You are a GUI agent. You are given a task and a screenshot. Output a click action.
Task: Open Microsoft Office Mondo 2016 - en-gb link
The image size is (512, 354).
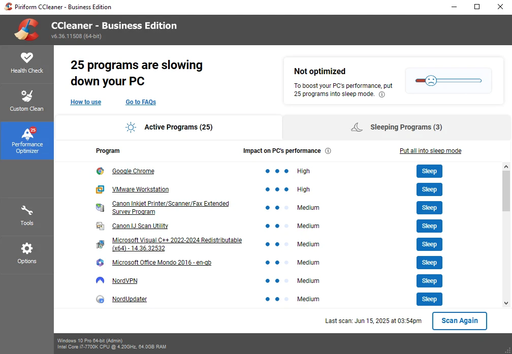pyautogui.click(x=162, y=263)
